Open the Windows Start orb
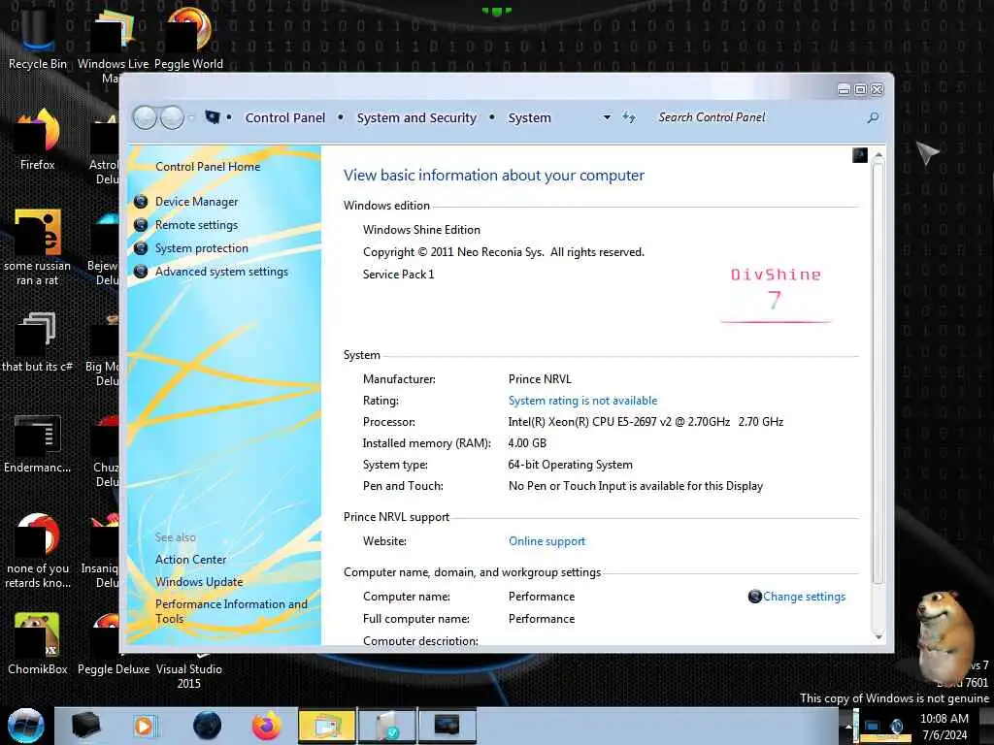The image size is (994, 745). (25, 726)
